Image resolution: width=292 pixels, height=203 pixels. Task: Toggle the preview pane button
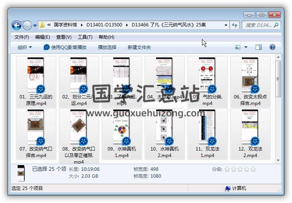click(259, 47)
